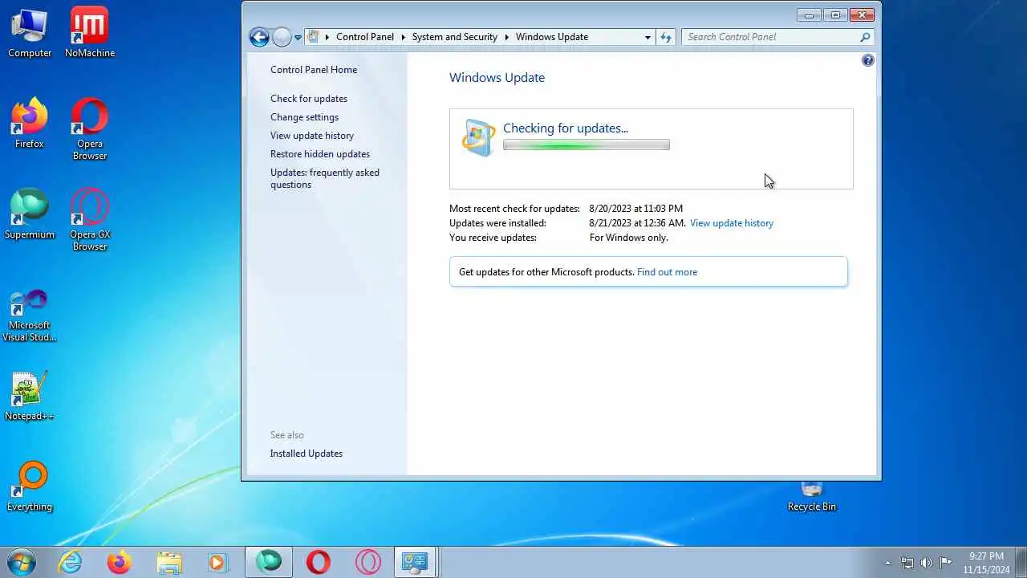This screenshot has height=578, width=1027.
Task: Select Opera Browser desktop shortcut
Action: coord(90,129)
